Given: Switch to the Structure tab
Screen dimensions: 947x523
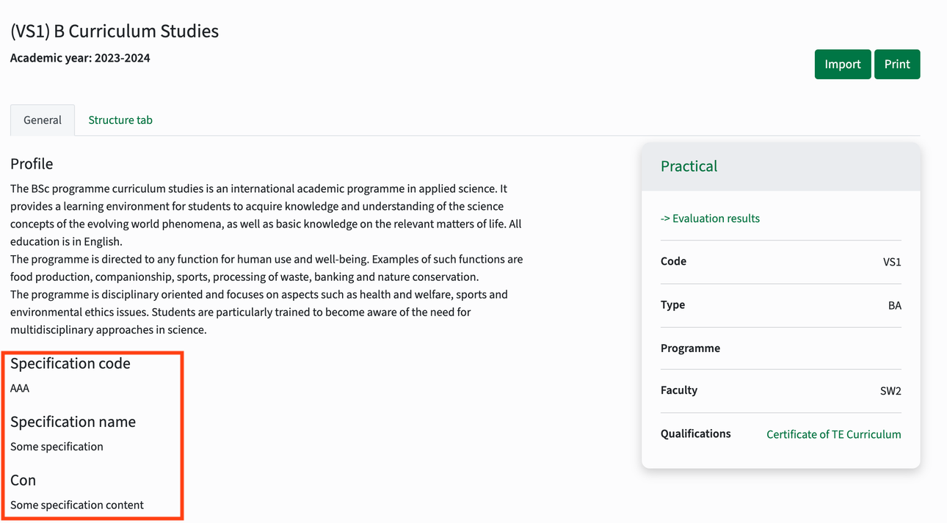Looking at the screenshot, I should click(120, 120).
